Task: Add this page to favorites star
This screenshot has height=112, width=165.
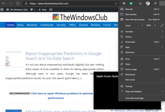Action: pyautogui.click(x=116, y=4)
